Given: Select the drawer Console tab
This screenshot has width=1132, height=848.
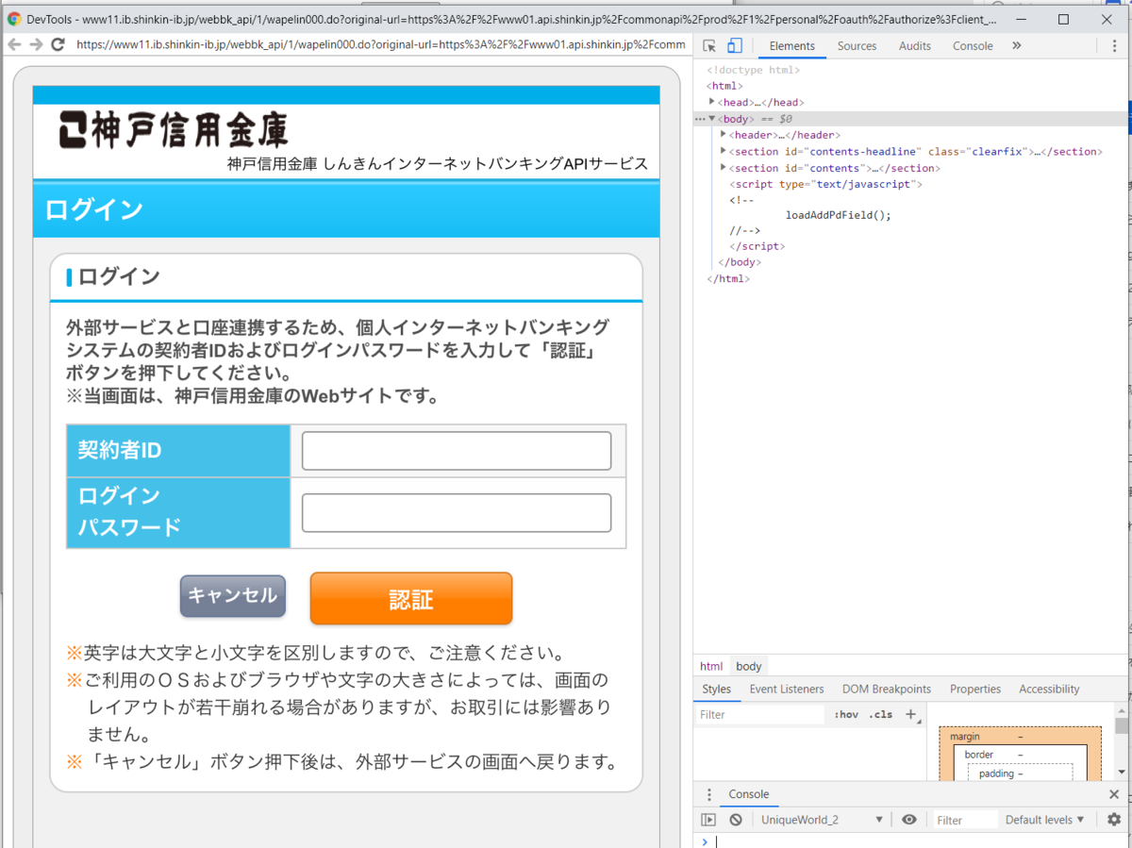Looking at the screenshot, I should 749,794.
